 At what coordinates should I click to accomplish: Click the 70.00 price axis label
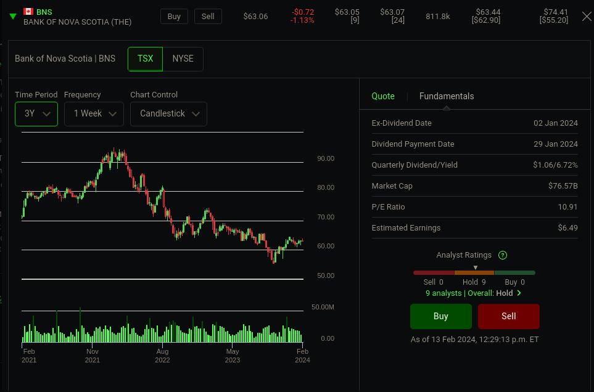click(326, 217)
